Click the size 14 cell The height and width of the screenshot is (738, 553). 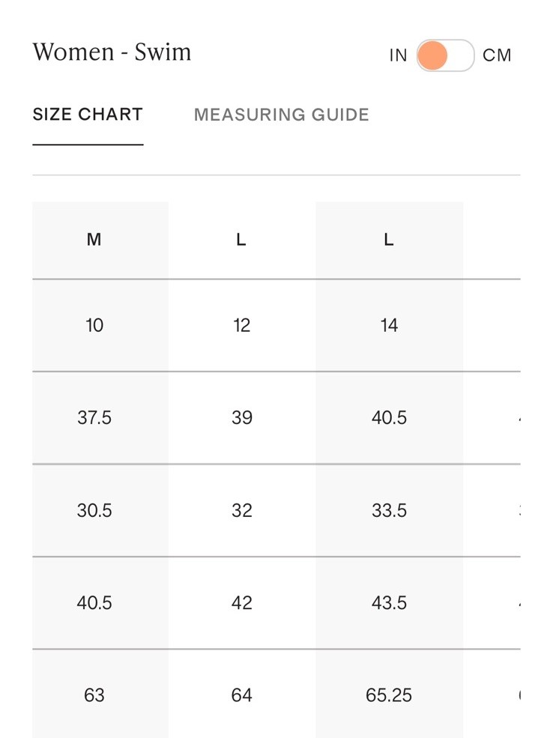tap(389, 325)
